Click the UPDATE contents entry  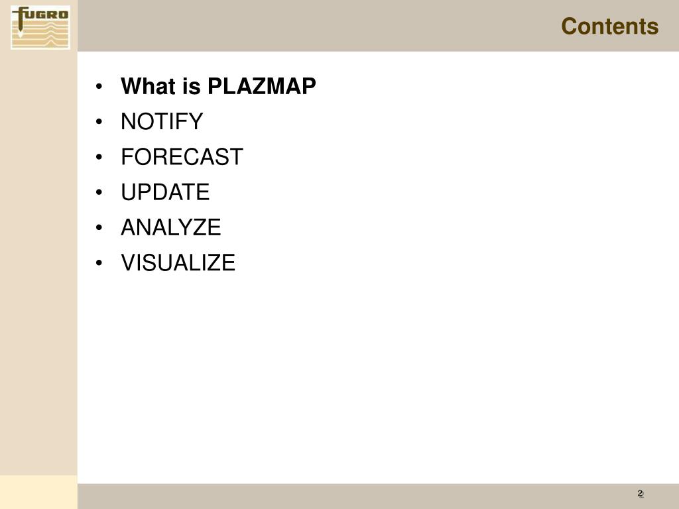pyautogui.click(x=165, y=192)
